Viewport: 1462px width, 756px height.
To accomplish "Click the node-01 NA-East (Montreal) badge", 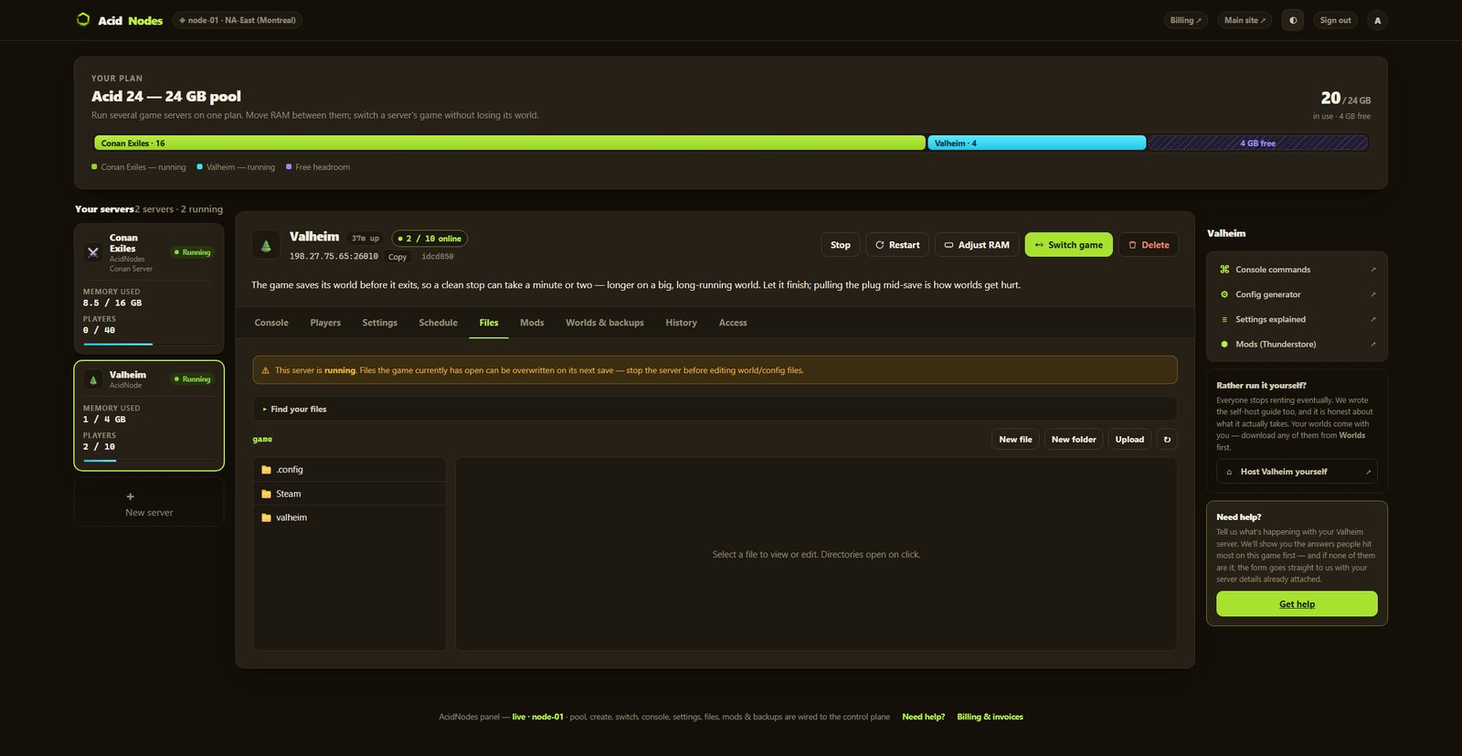I will click(x=238, y=20).
